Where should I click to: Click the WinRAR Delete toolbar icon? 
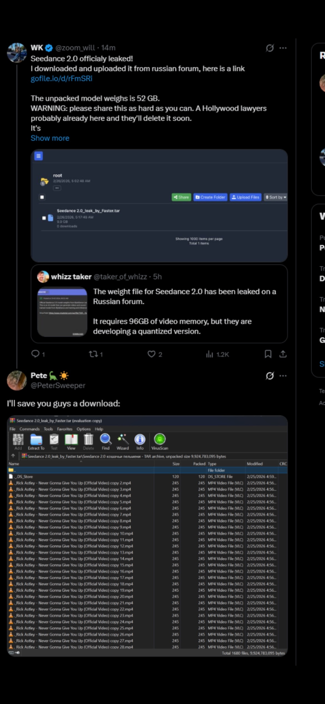point(88,441)
